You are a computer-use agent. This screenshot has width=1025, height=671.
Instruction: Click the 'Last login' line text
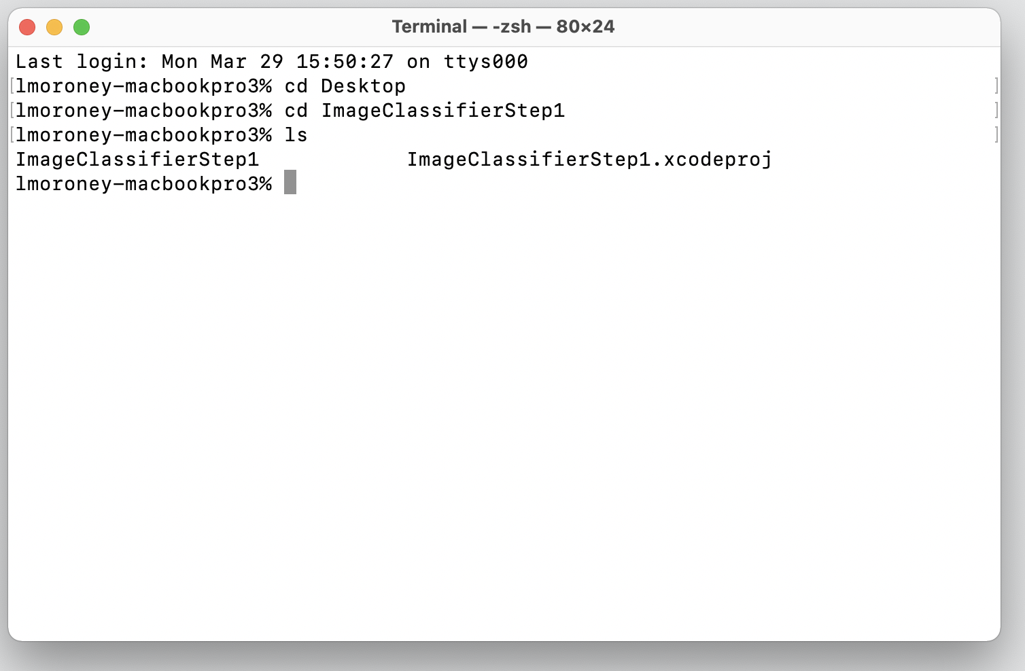point(272,62)
